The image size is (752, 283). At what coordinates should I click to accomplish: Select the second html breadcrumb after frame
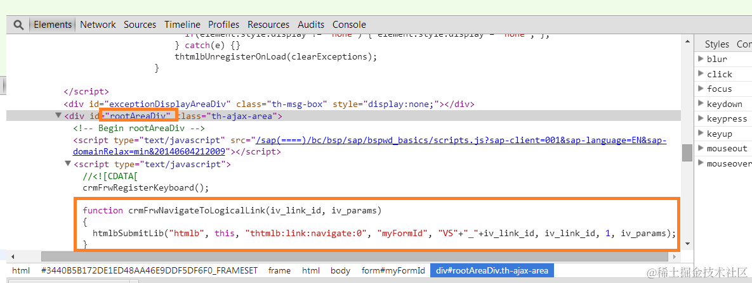pyautogui.click(x=311, y=270)
